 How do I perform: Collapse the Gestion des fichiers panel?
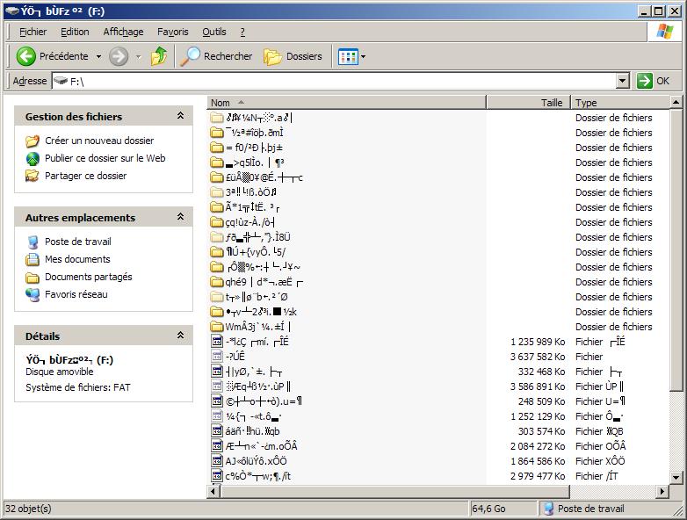coord(180,116)
